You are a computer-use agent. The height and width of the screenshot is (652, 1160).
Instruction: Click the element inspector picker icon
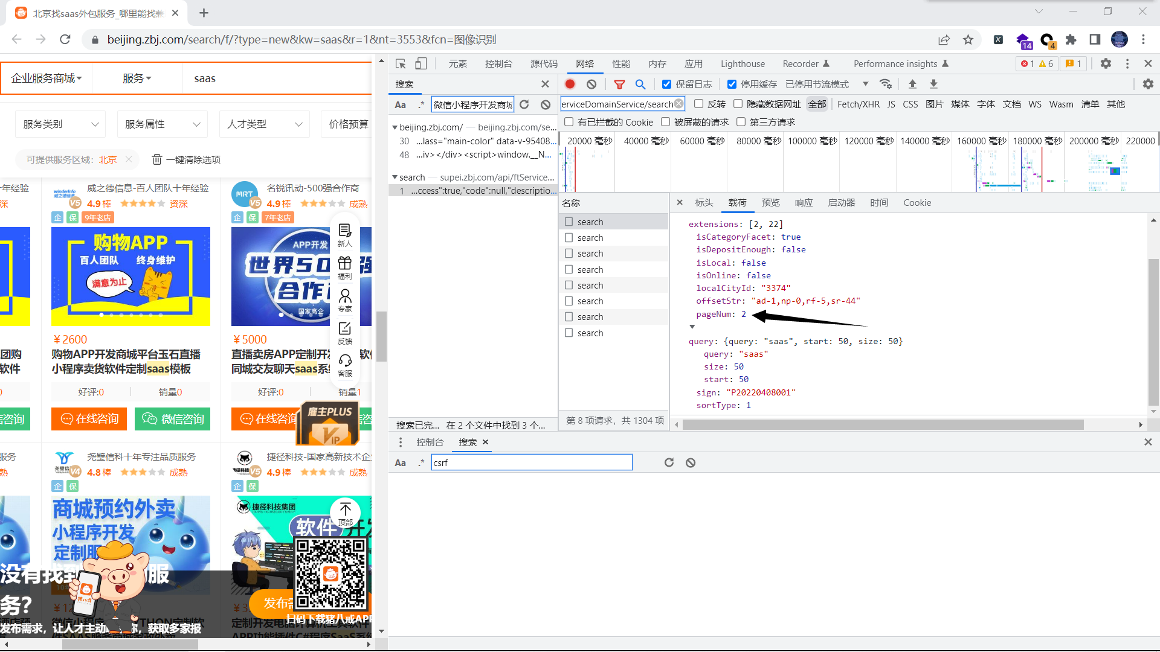point(400,63)
